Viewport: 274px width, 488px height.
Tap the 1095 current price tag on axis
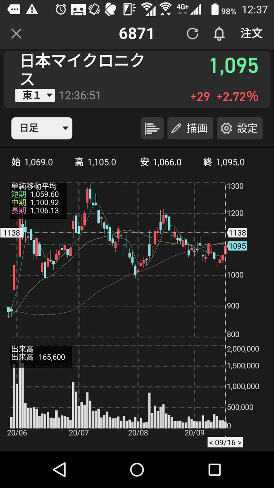point(237,246)
